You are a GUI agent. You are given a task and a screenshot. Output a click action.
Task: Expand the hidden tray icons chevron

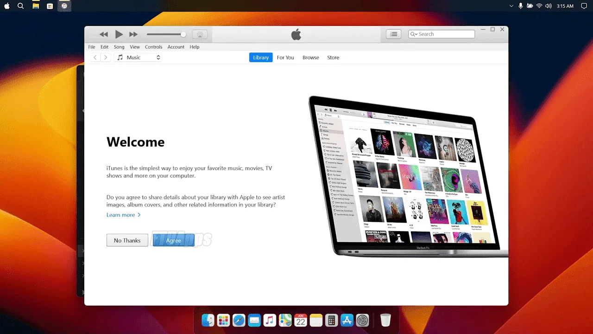coord(511,6)
